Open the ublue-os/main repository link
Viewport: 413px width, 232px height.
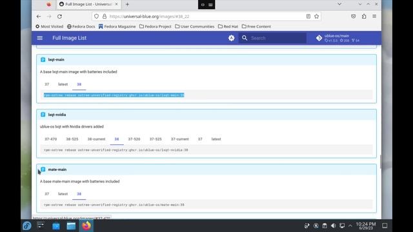[338, 38]
